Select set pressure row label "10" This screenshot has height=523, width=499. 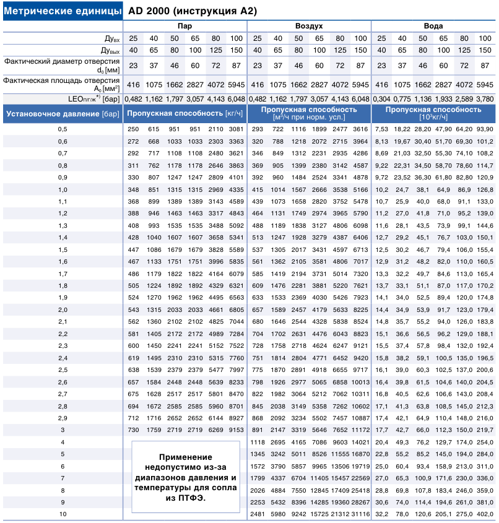click(63, 514)
